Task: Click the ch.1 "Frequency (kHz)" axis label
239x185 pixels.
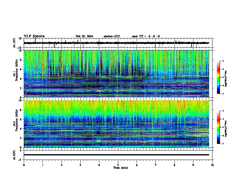Action: 17,70
